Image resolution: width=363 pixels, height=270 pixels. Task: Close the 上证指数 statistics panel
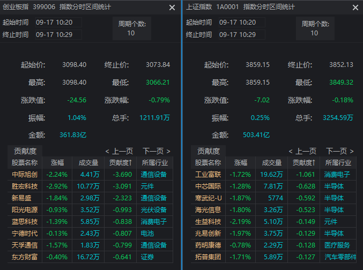pyautogui.click(x=355, y=7)
